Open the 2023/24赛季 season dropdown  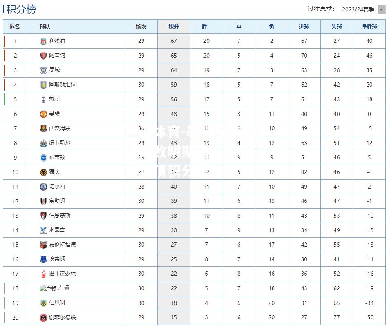(362, 9)
